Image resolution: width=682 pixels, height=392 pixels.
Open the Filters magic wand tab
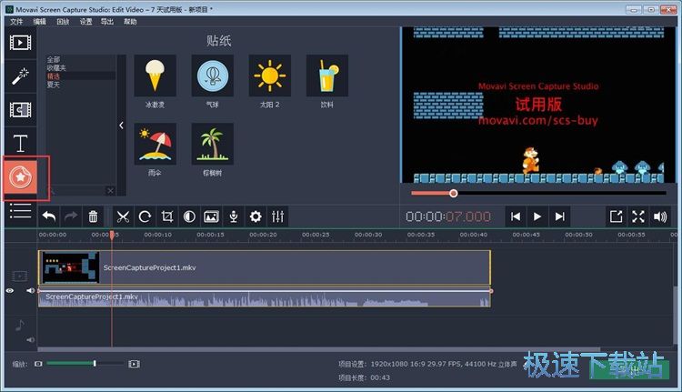point(20,76)
